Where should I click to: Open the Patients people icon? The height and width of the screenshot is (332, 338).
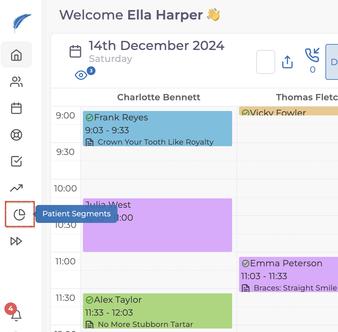pos(16,82)
